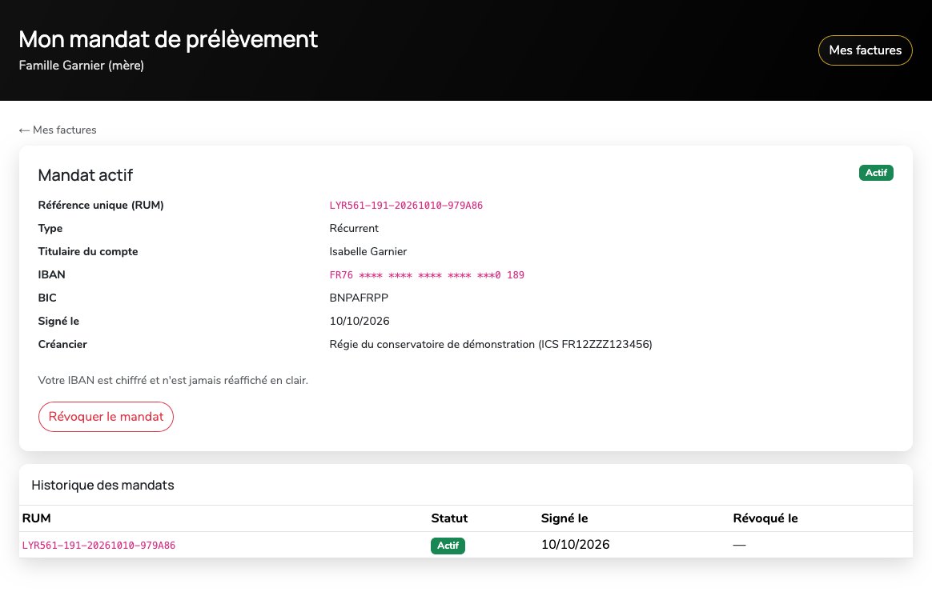Click the signed date in the history table
This screenshot has width=932, height=616.
click(575, 545)
